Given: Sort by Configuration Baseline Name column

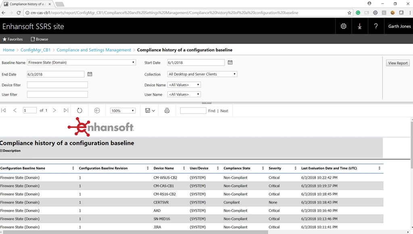Looking at the screenshot, I should tap(73, 168).
